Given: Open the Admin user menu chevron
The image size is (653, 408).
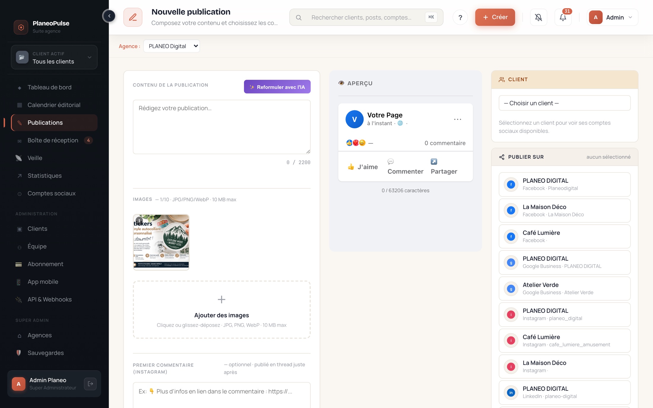Looking at the screenshot, I should pos(630,17).
